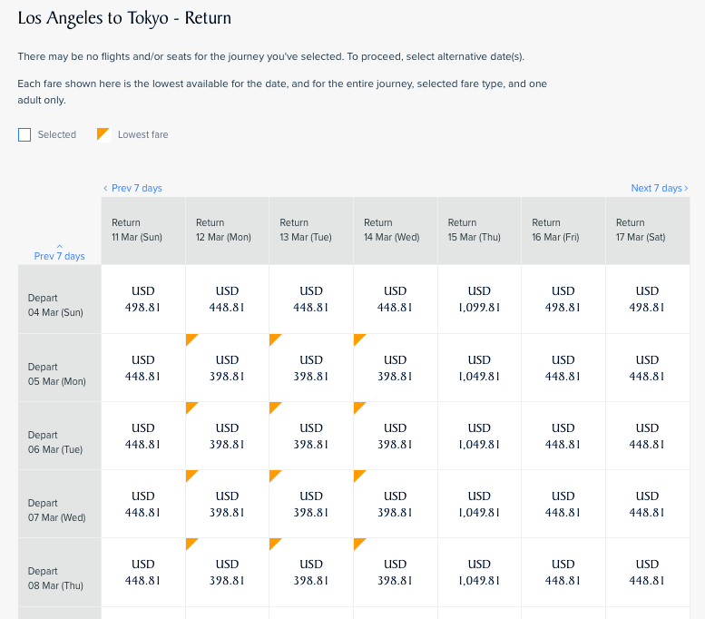Pick 07 Mar depart, 11 Mar return fare
Viewport: 705px width, 619px height.
(x=142, y=504)
